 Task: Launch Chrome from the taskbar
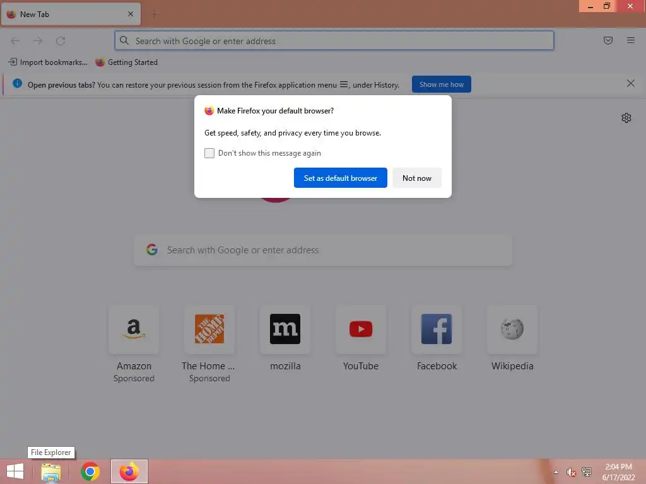tap(90, 471)
